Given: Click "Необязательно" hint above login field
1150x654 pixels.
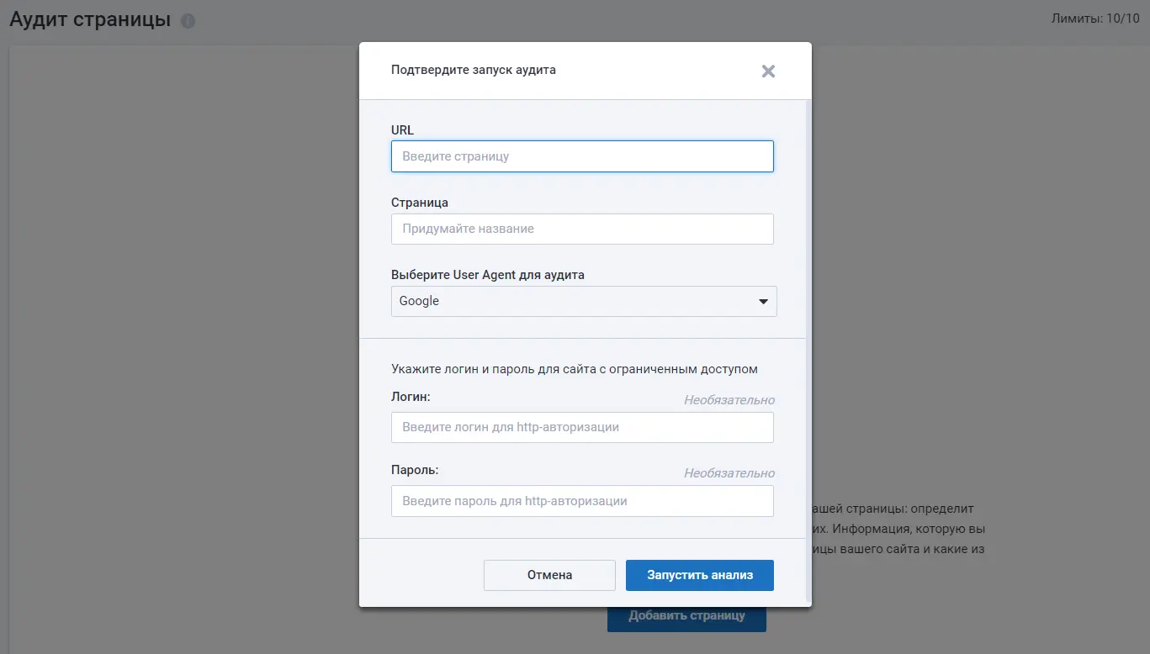Looking at the screenshot, I should (729, 400).
